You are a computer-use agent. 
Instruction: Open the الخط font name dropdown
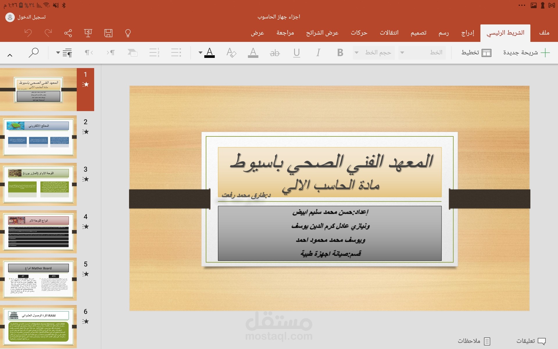(422, 53)
